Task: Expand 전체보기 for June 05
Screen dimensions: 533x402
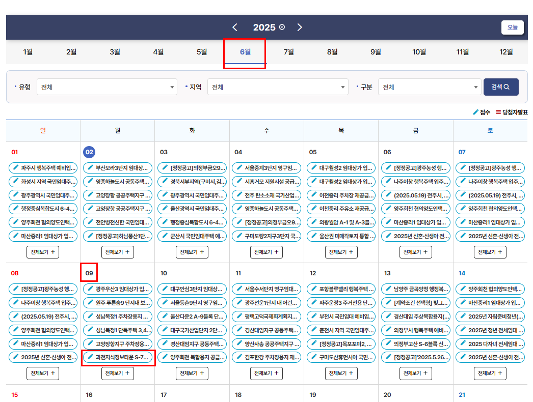Action: tap(341, 252)
